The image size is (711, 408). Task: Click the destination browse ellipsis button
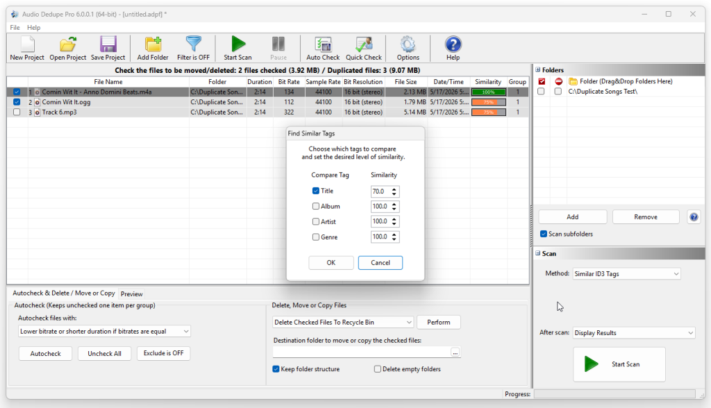coord(455,352)
